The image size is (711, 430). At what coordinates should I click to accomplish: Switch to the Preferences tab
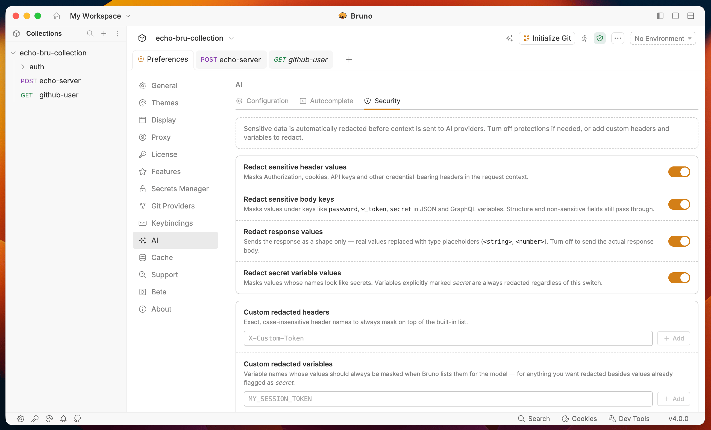click(x=163, y=59)
